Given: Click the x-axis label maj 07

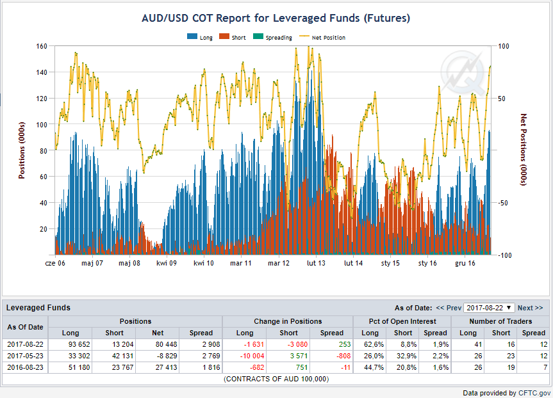Looking at the screenshot, I should pos(92,263).
